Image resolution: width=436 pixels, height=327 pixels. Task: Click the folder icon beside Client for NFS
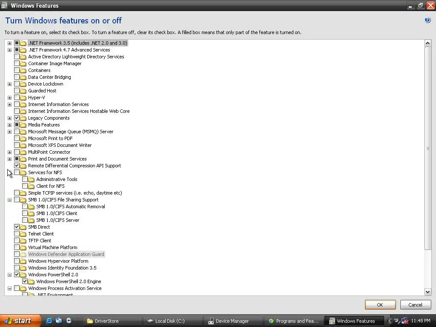pos(31,186)
